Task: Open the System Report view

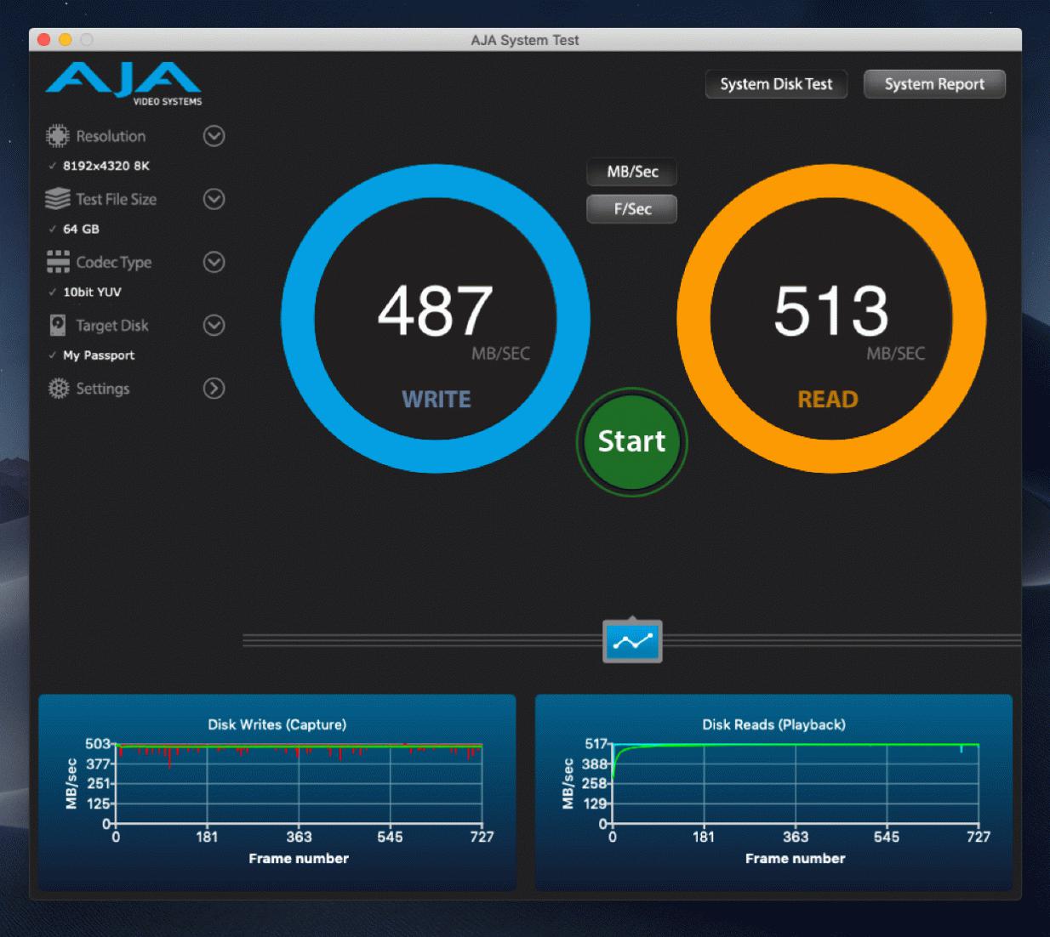Action: 933,84
